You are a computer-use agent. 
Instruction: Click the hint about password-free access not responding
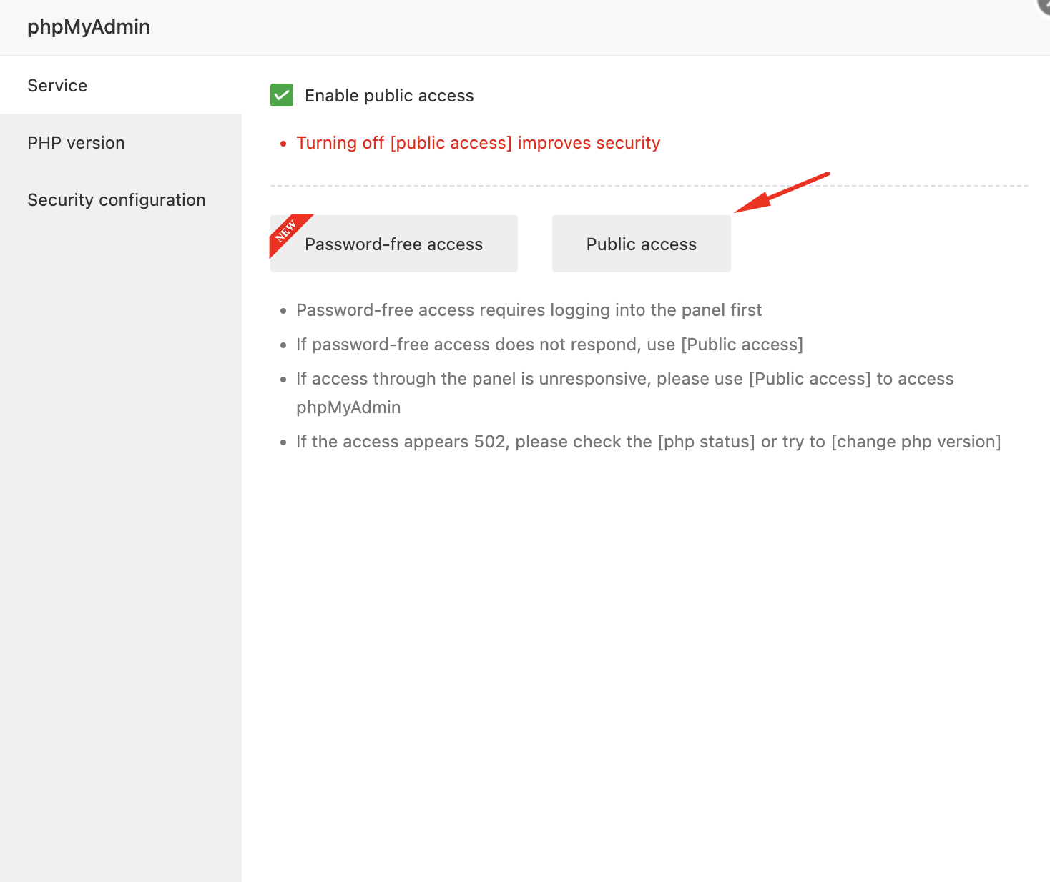(549, 345)
